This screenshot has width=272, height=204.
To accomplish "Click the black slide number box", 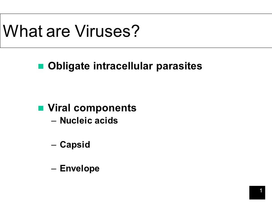I will click(x=257, y=193).
